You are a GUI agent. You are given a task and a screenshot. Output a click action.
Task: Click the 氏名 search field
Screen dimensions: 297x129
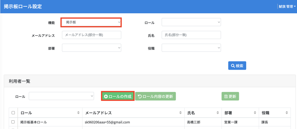click(x=191, y=35)
